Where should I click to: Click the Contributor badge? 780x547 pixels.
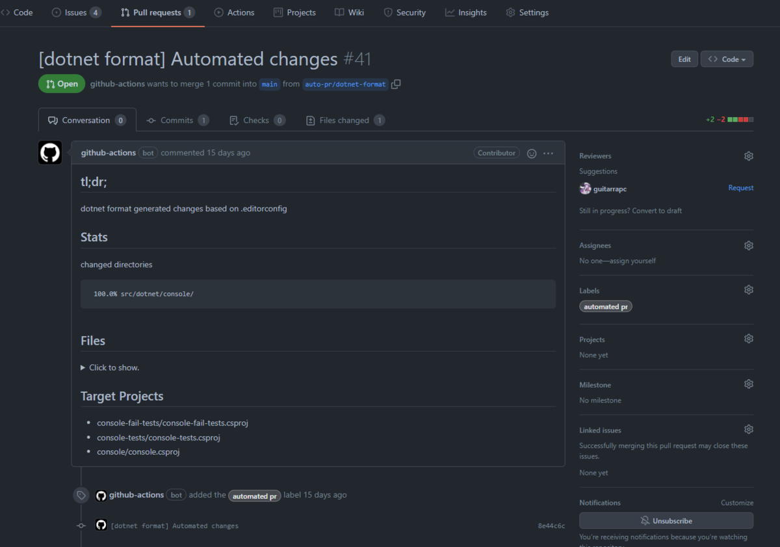click(497, 153)
